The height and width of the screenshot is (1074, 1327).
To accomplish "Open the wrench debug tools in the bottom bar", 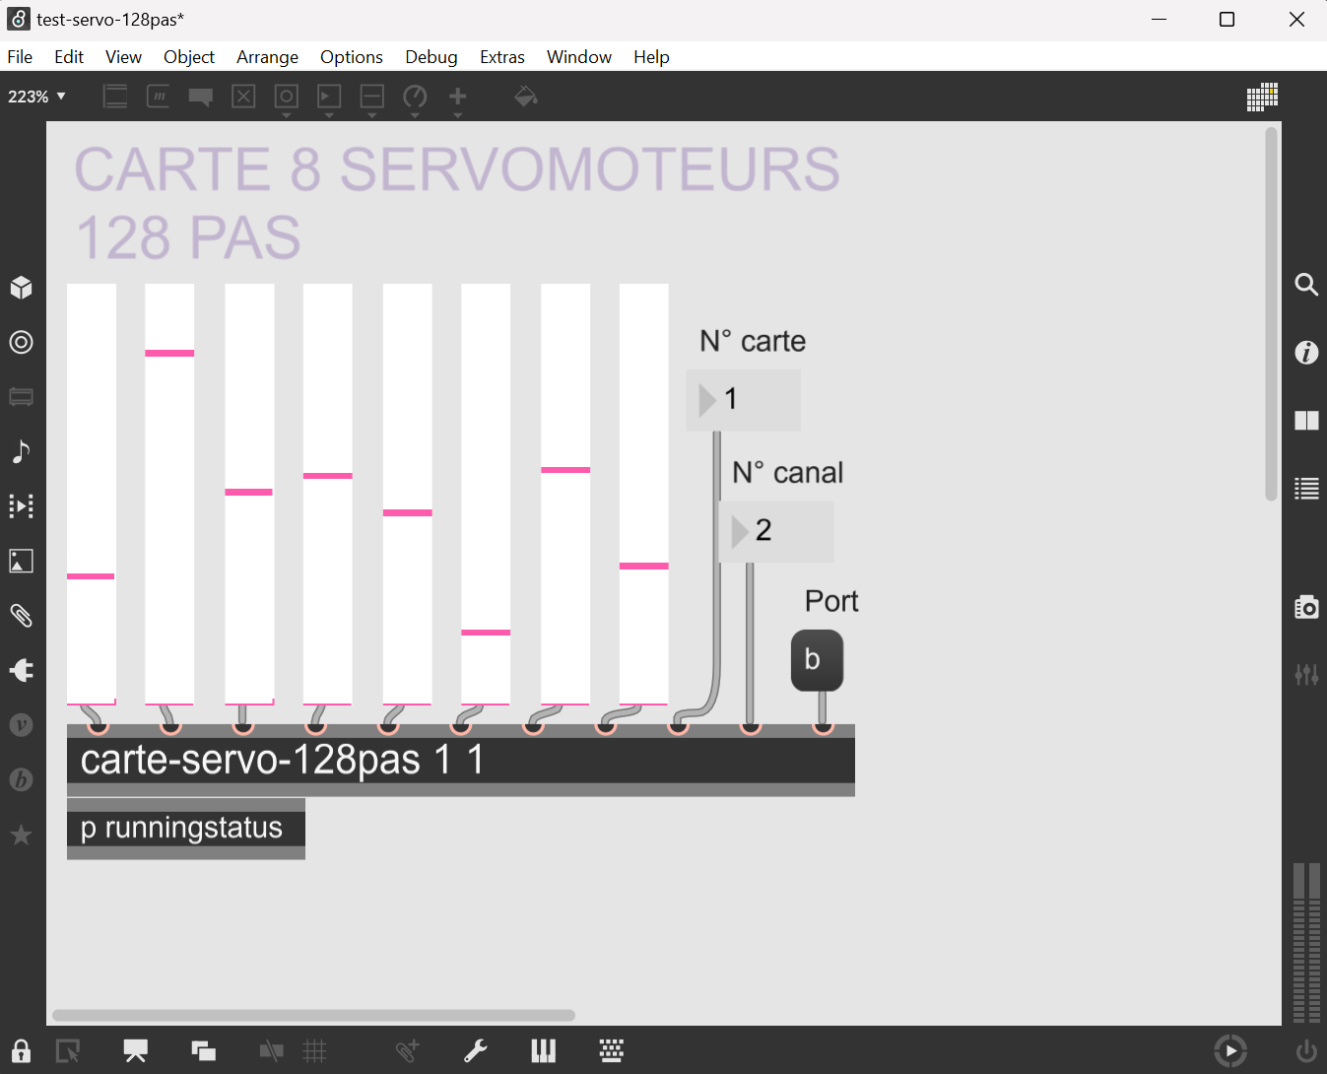I will pos(476,1051).
